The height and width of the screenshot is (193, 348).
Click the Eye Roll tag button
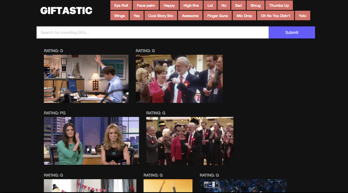click(x=121, y=5)
